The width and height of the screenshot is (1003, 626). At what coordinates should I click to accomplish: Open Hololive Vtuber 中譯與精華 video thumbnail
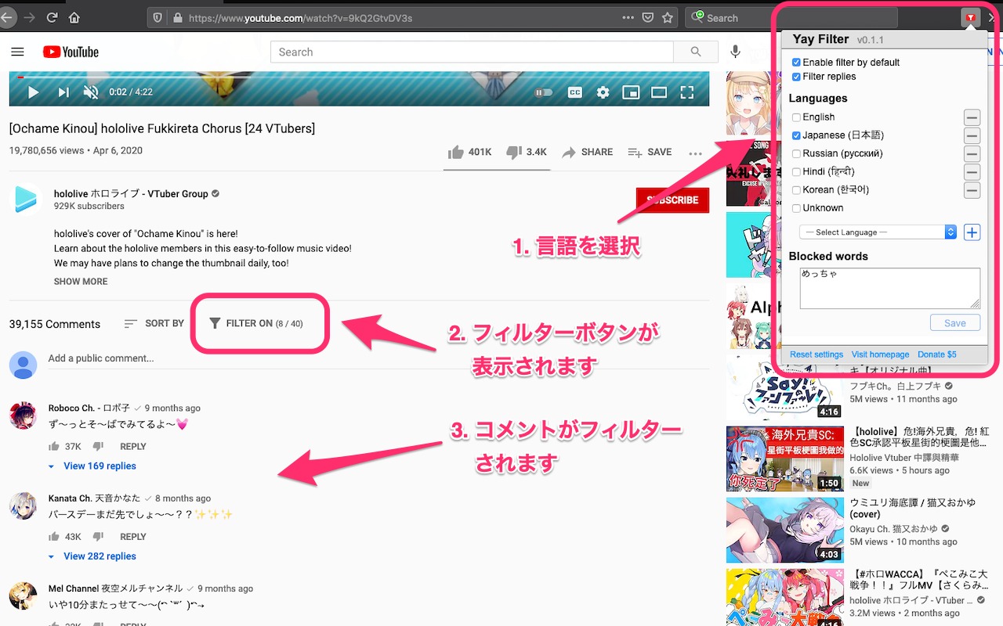784,459
